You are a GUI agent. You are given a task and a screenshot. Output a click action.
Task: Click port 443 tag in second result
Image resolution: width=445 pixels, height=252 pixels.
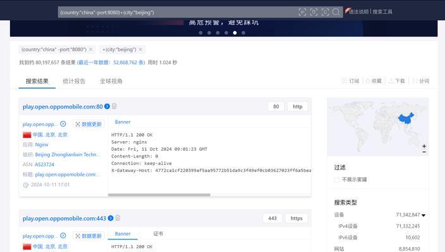272,218
